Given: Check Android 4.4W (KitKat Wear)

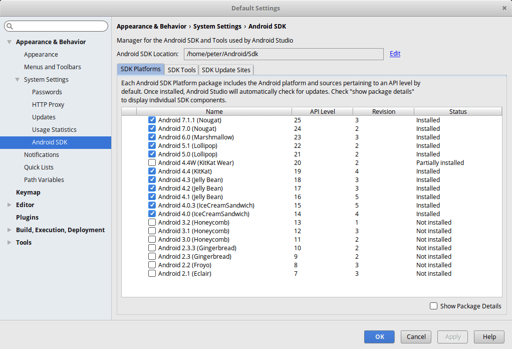Looking at the screenshot, I should pyautogui.click(x=152, y=162).
